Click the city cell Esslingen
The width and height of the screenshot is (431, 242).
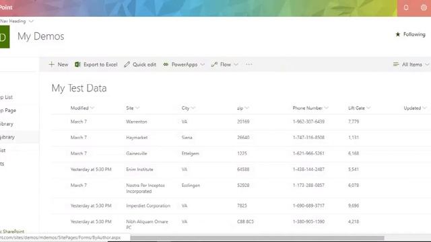(x=191, y=186)
